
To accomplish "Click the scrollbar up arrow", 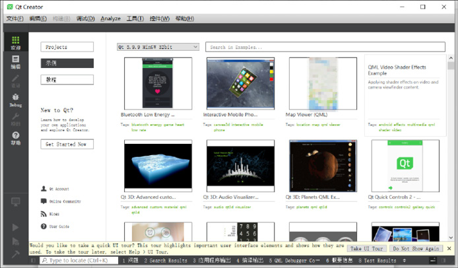I will 451,59.
